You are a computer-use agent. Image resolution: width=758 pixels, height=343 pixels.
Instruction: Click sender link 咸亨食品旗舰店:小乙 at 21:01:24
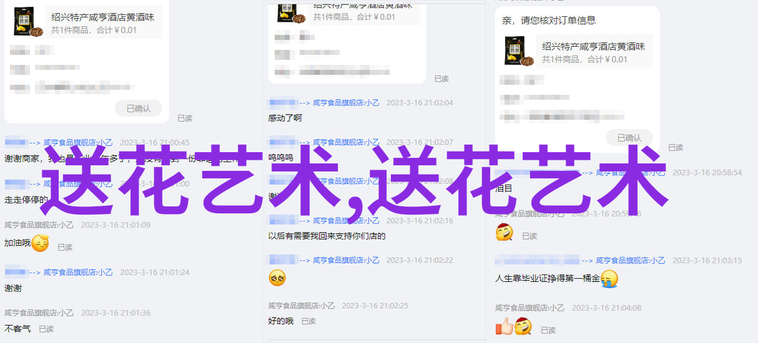pyautogui.click(x=79, y=272)
